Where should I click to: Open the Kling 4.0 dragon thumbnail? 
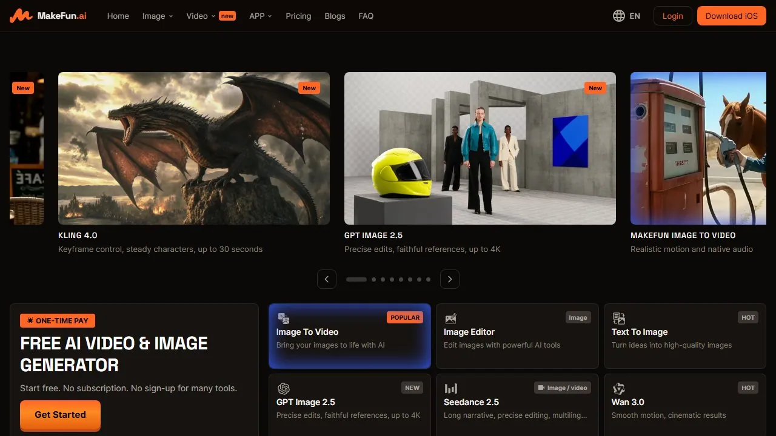click(x=194, y=148)
